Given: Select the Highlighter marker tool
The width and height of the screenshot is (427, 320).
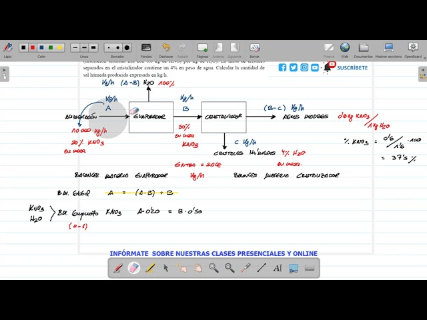Looking at the screenshot, I should pos(149,268).
